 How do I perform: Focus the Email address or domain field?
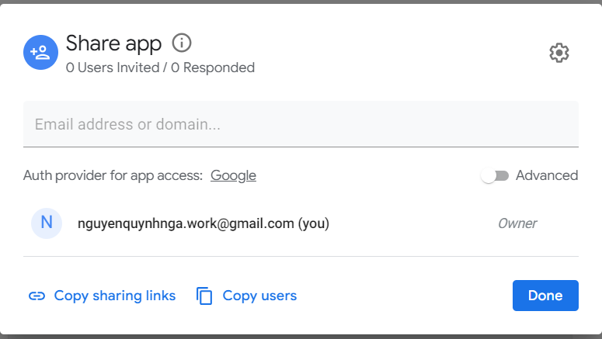coord(301,124)
